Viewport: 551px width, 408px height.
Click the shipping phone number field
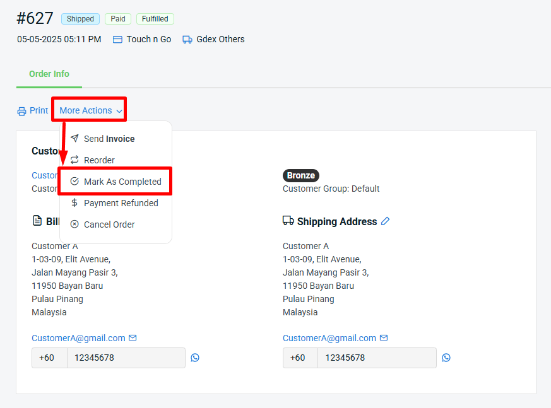pos(377,358)
